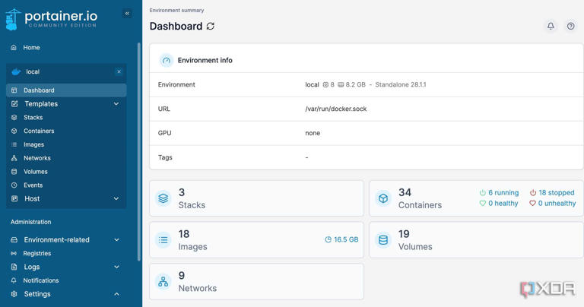Click the GPU value 'none'
This screenshot has width=584, height=307.
tap(313, 133)
